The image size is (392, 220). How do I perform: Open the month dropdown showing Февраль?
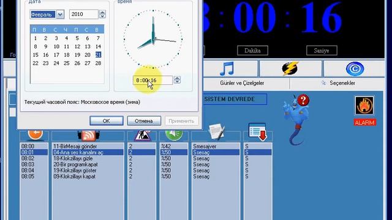[x=60, y=15]
